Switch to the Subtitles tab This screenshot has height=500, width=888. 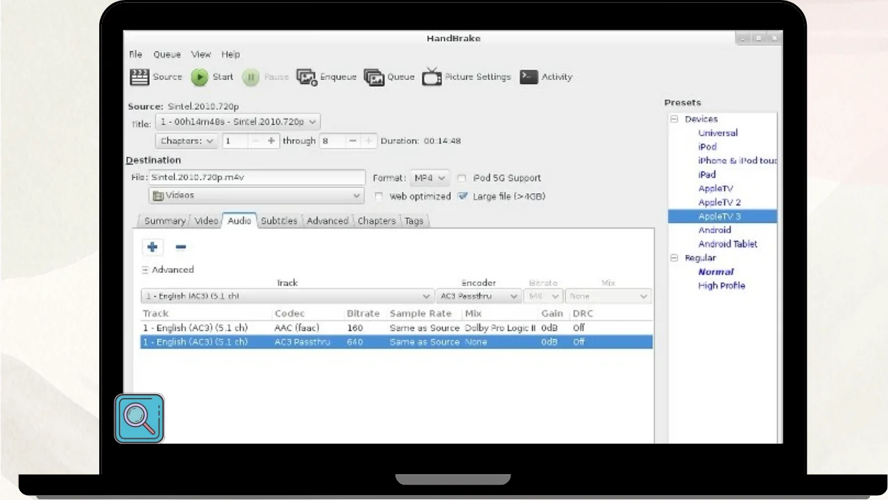[x=279, y=221]
